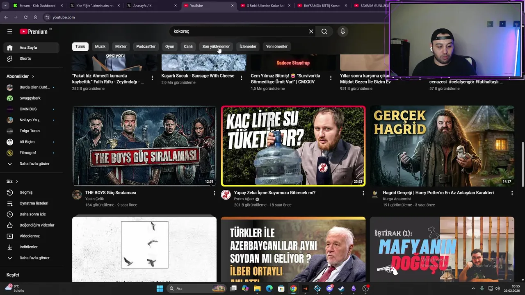Open more options for Kaşarlı Sucuk video
The width and height of the screenshot is (525, 295).
click(x=241, y=78)
